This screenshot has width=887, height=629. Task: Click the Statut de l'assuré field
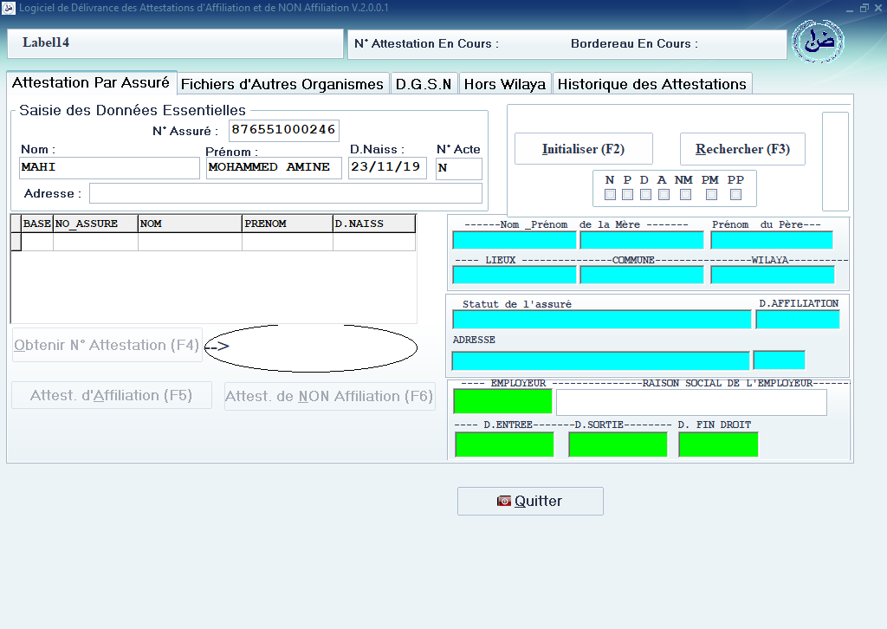tap(602, 320)
